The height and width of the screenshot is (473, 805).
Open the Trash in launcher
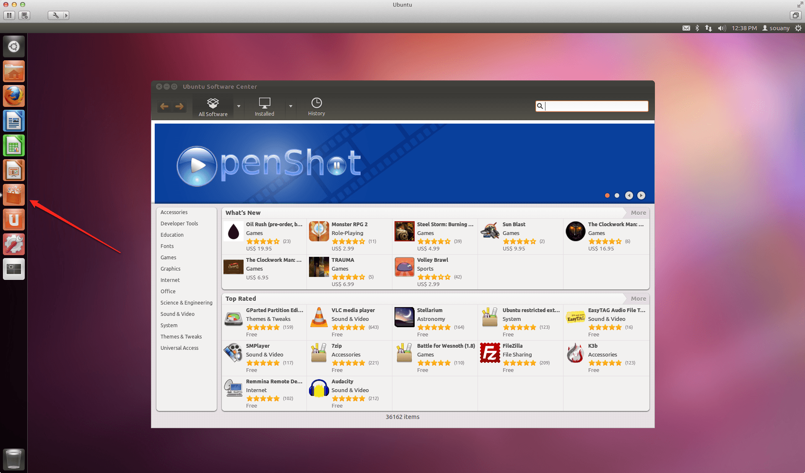(14, 460)
